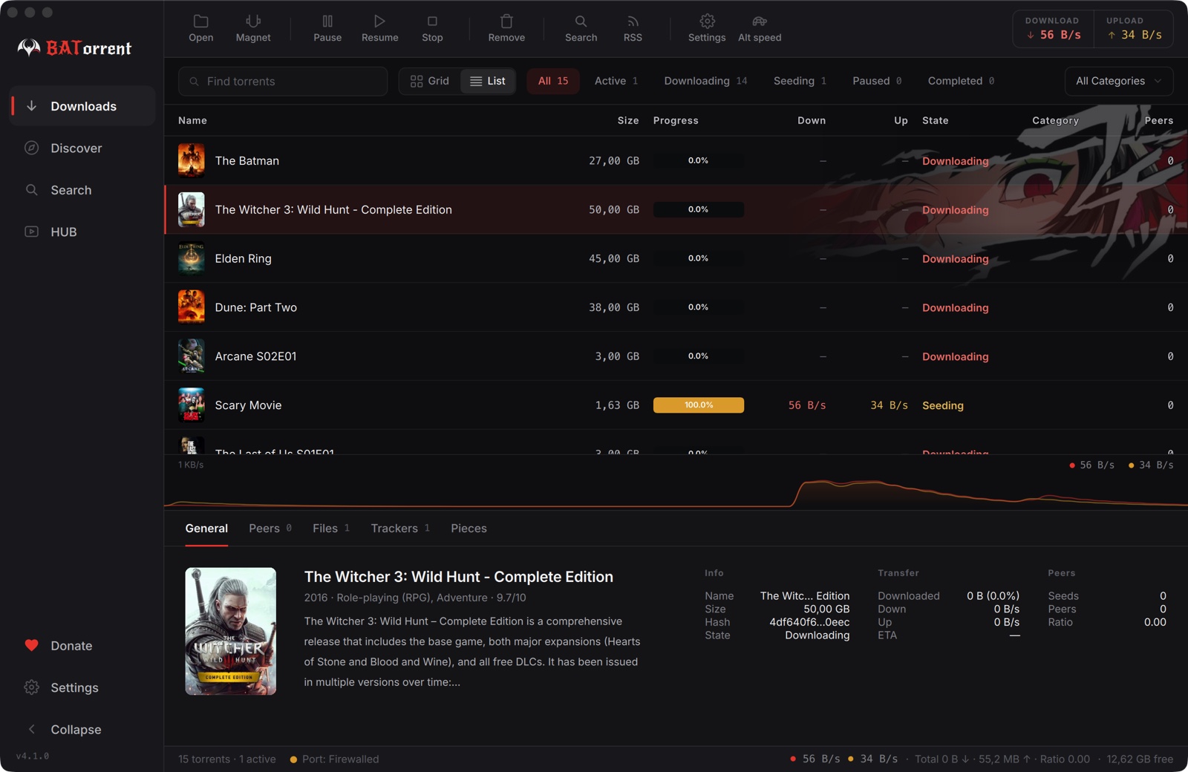The width and height of the screenshot is (1188, 772).
Task: Sort torrents by State column
Action: [x=936, y=120]
